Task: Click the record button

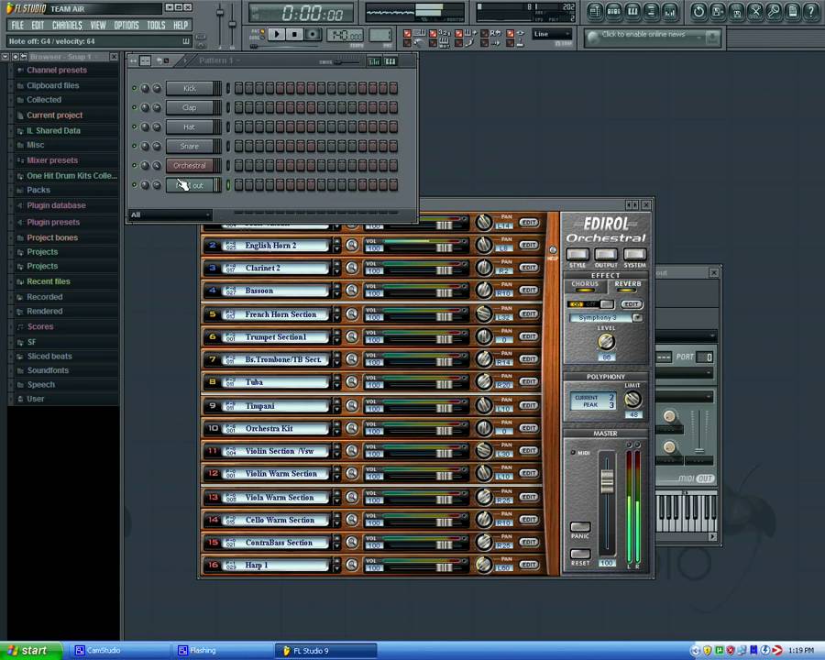Action: [313, 35]
